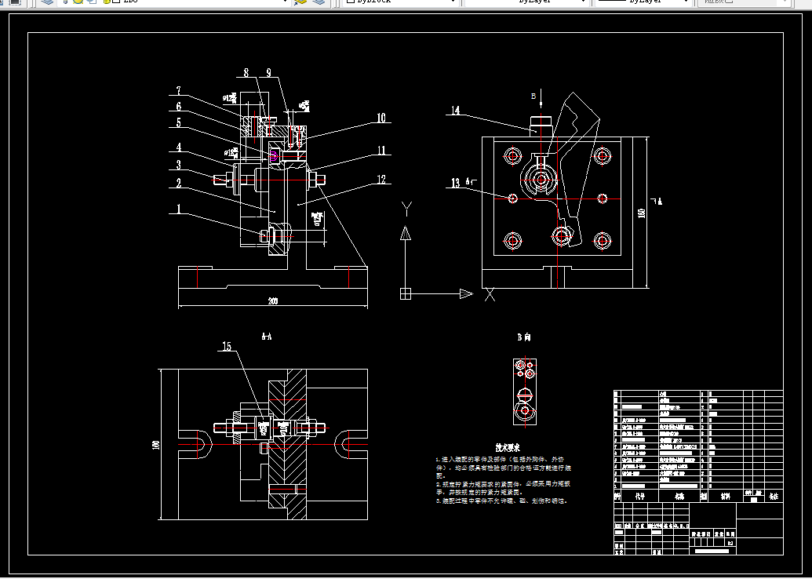
Task: Click part balloon number 2
Action: [x=179, y=183]
